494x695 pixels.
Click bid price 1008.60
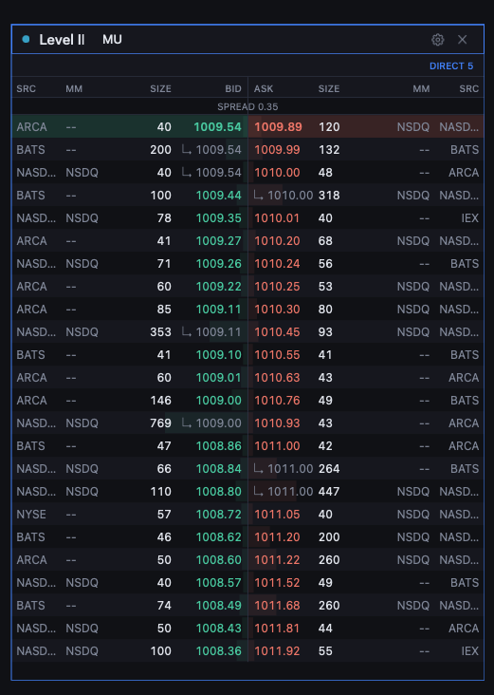[x=219, y=560]
